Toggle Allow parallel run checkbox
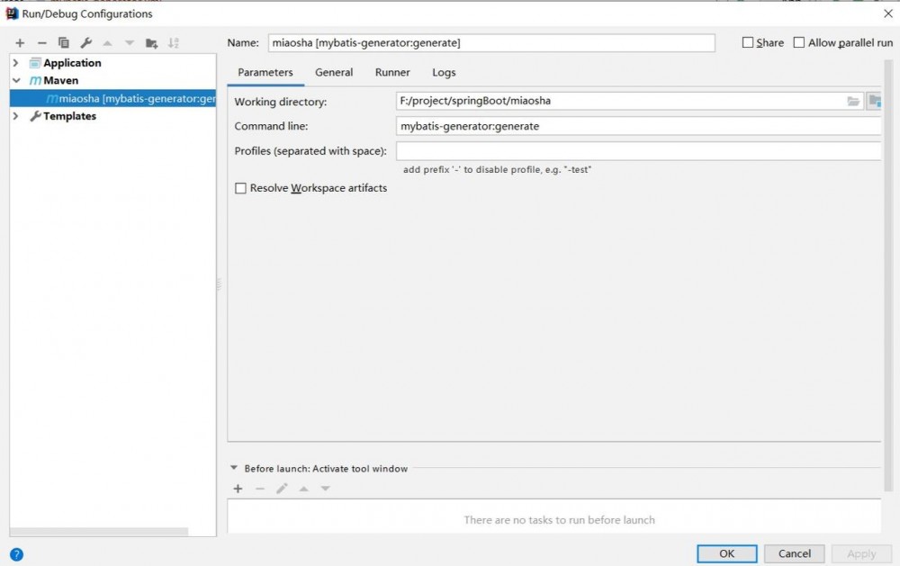900x566 pixels. tap(799, 42)
